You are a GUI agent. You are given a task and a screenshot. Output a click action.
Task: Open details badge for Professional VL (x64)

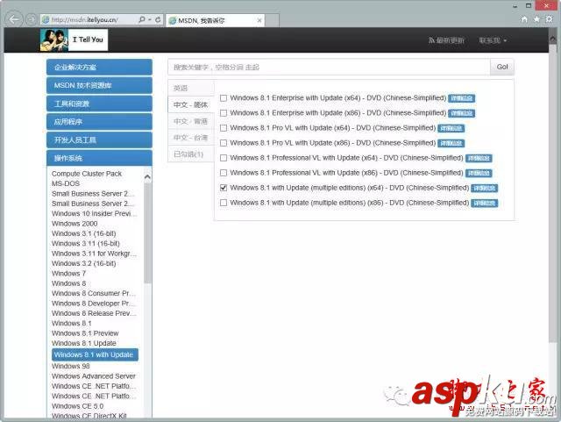click(x=479, y=158)
